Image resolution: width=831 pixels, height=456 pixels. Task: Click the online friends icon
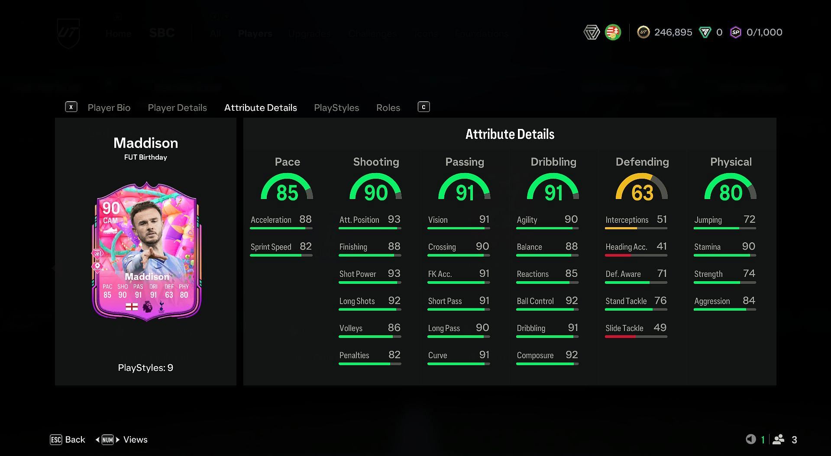click(x=779, y=440)
